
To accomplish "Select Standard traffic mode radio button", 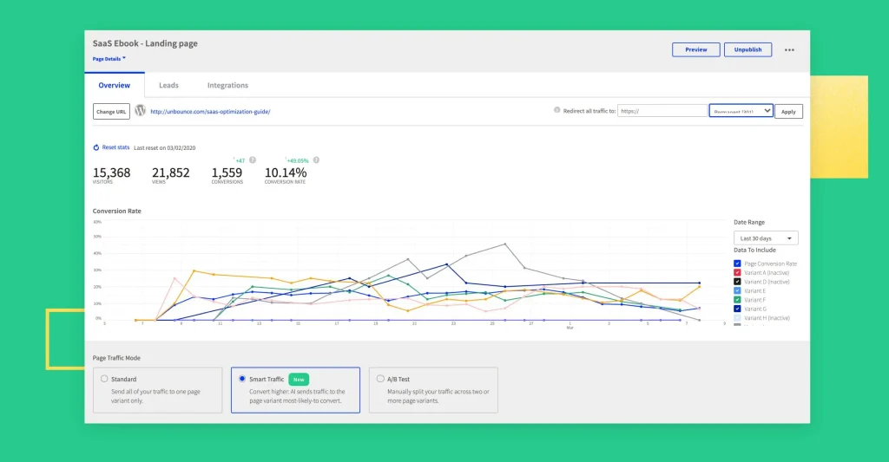I will (x=104, y=379).
